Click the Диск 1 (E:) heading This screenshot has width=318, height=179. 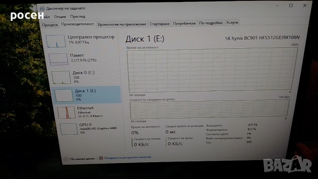pyautogui.click(x=145, y=39)
